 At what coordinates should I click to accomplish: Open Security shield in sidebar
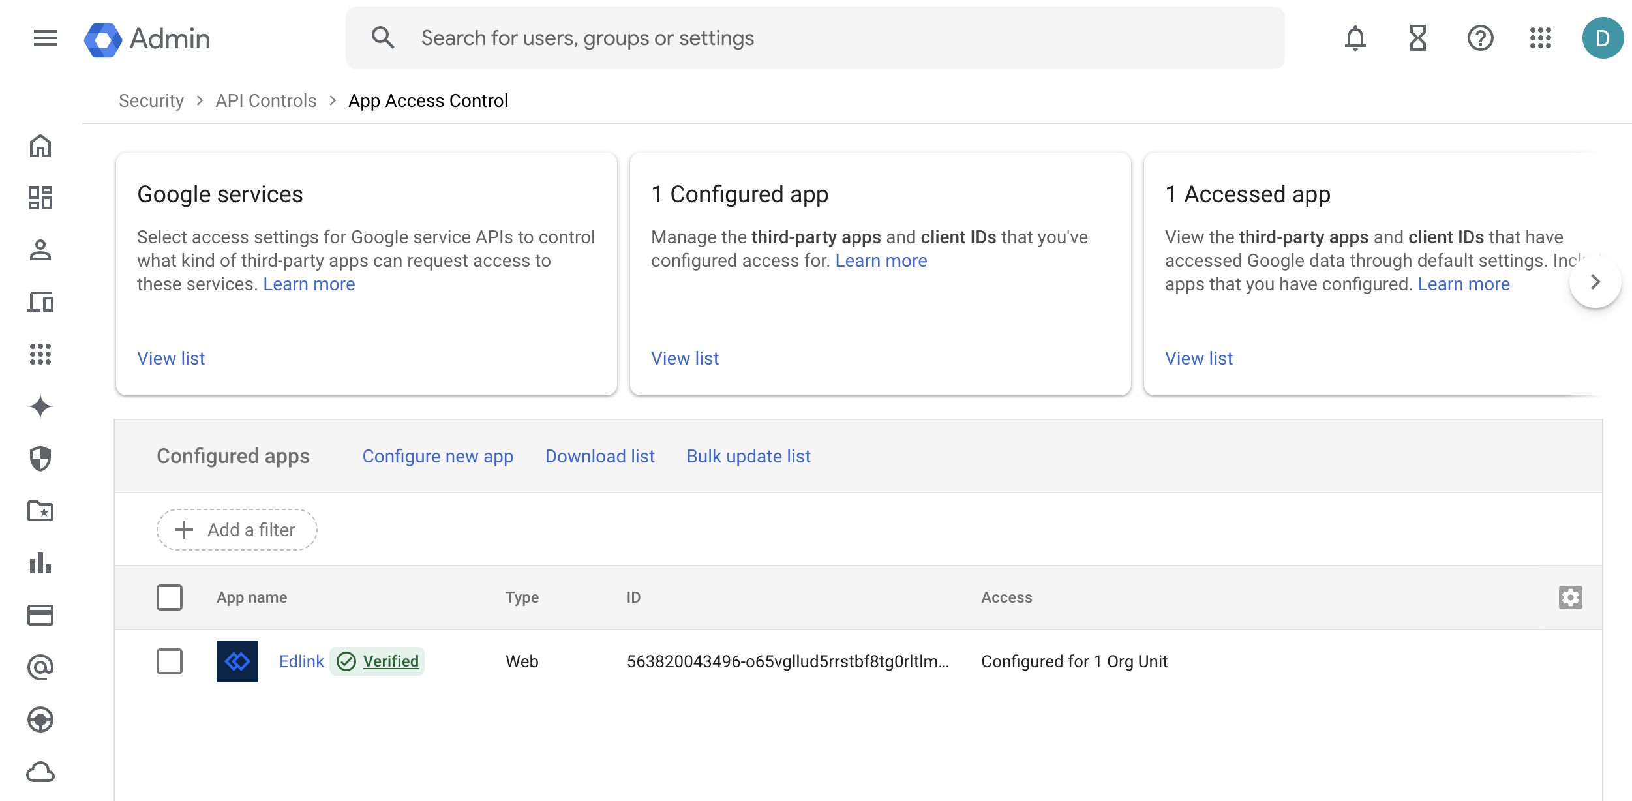pyautogui.click(x=40, y=459)
